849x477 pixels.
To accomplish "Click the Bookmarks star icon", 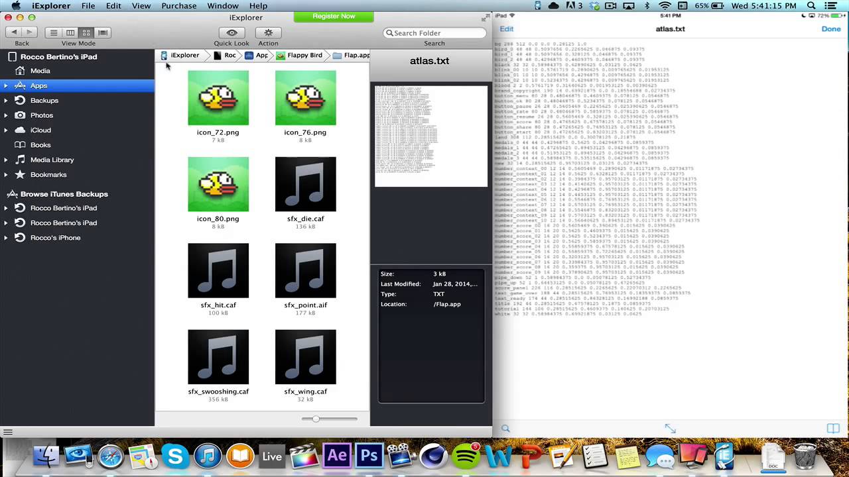I will (20, 175).
